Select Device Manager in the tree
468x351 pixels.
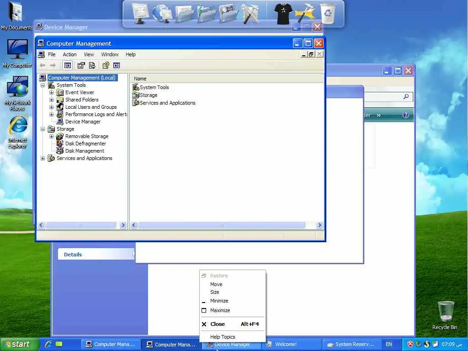point(83,122)
